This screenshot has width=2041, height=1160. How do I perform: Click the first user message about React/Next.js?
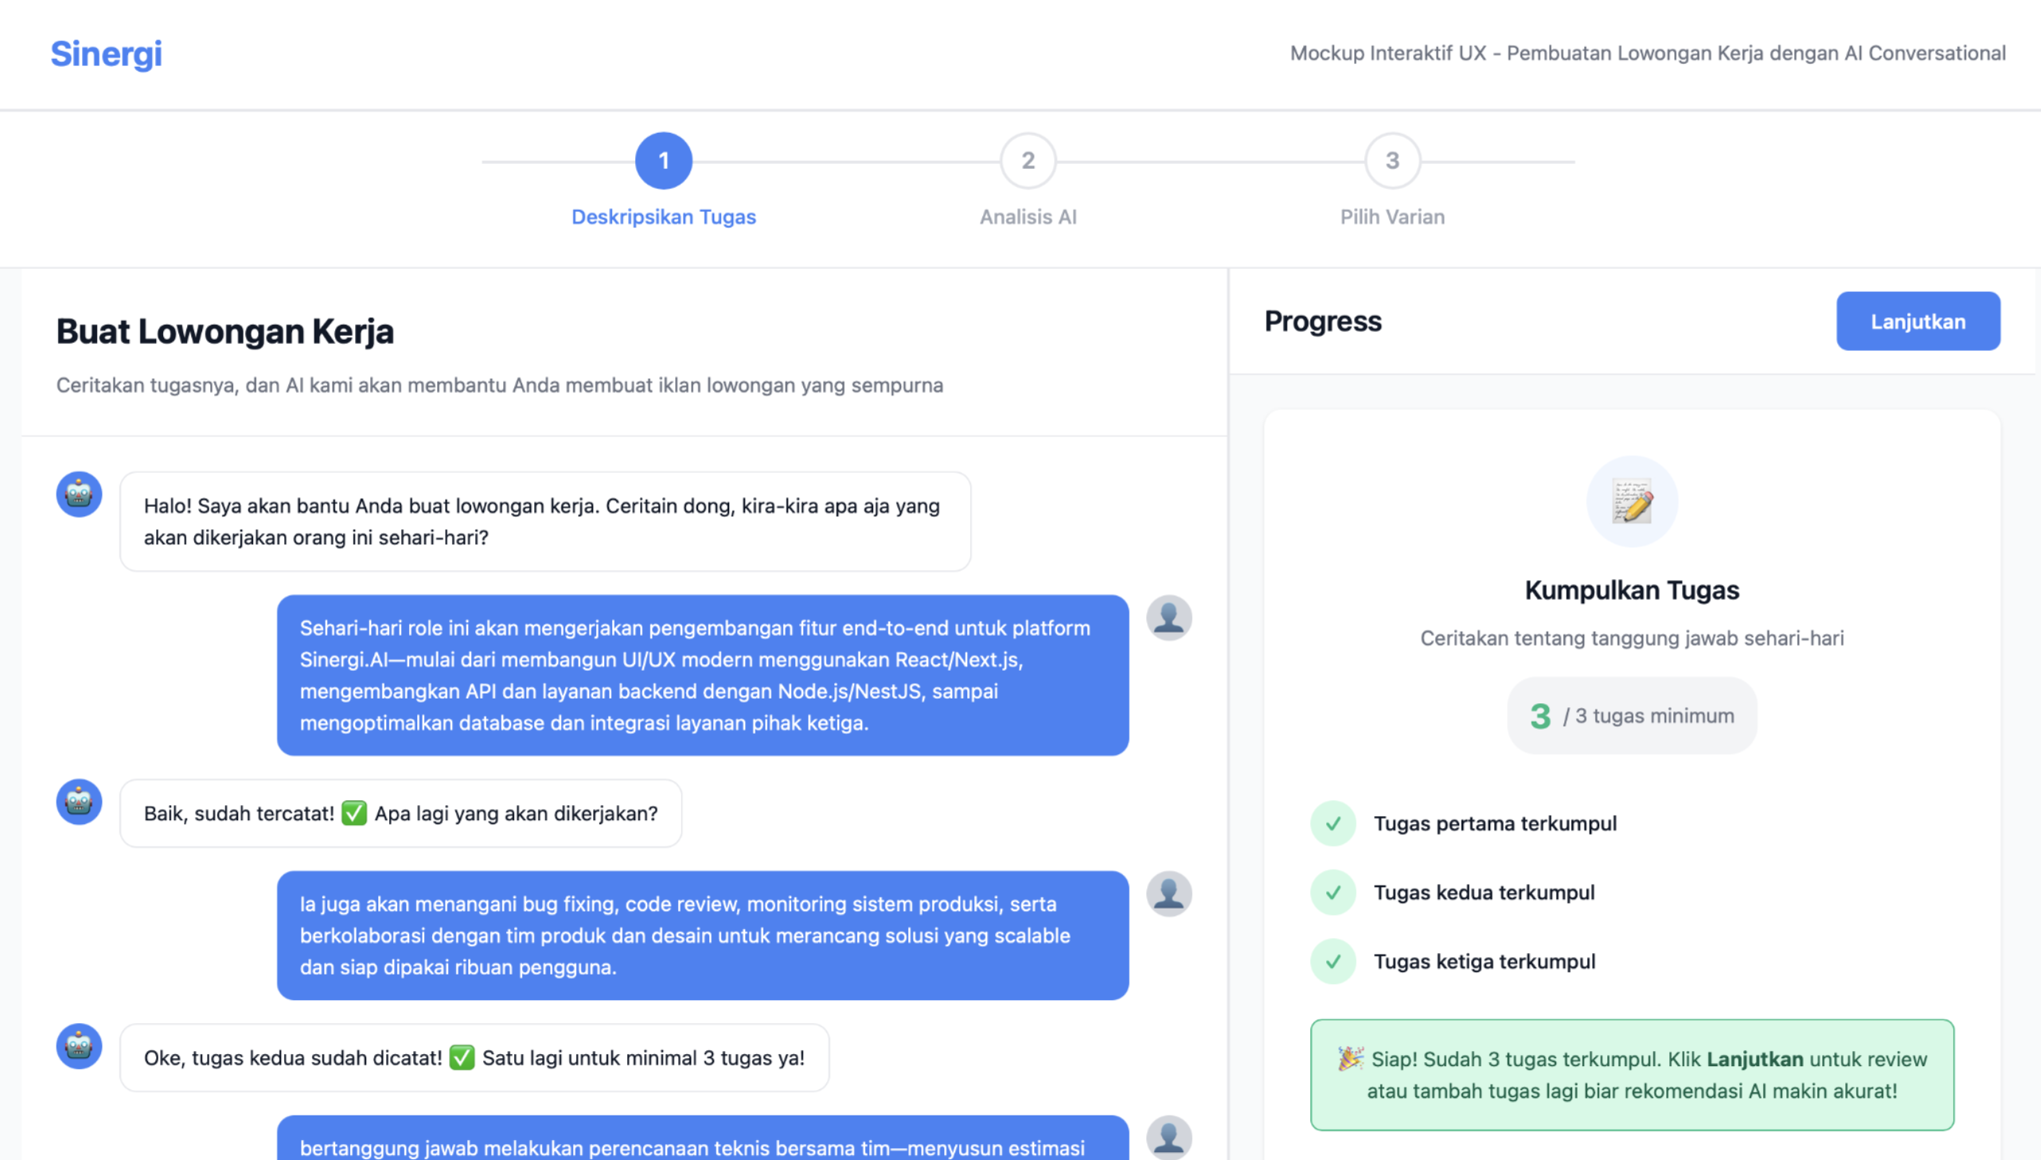[x=702, y=675]
